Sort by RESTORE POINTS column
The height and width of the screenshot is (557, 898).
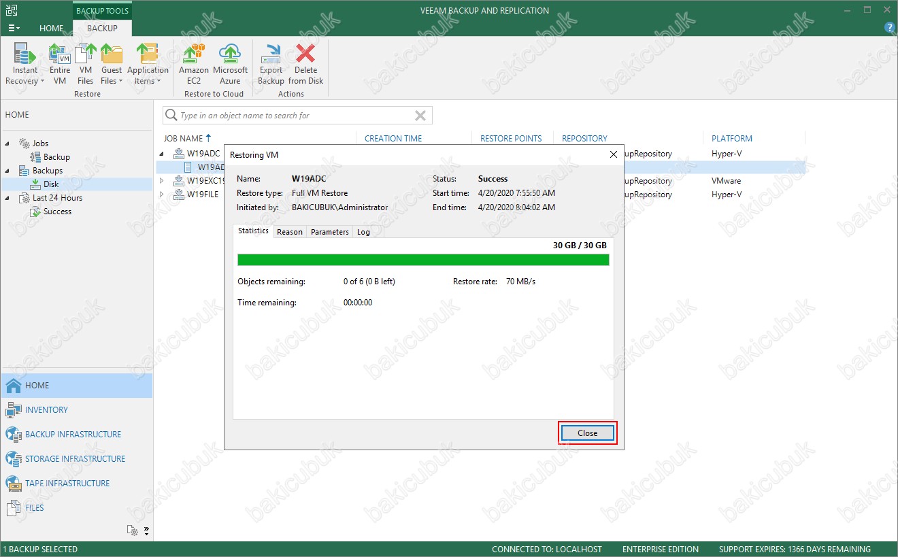511,138
